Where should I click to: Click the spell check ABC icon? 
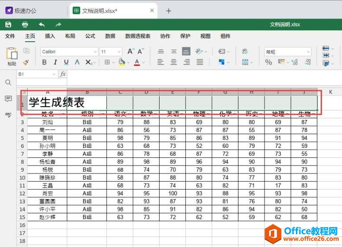point(8,115)
